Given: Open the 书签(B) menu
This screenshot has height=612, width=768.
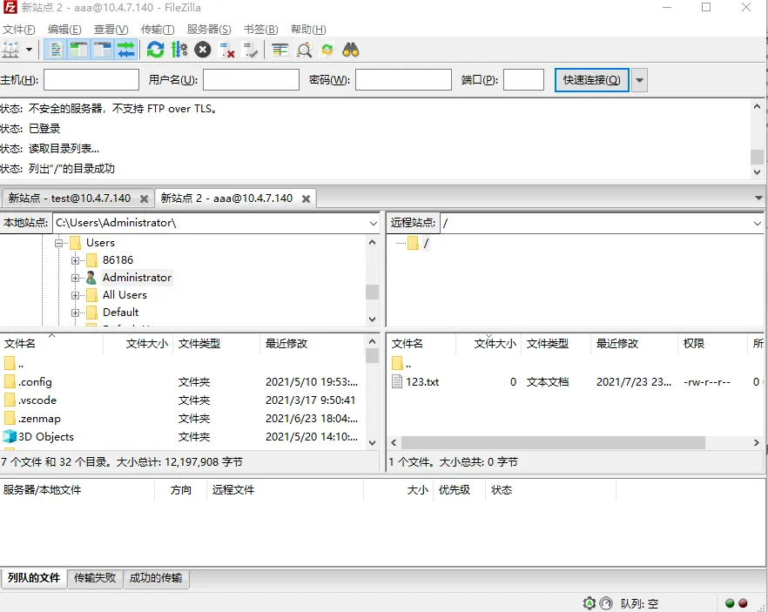Looking at the screenshot, I should pos(261,30).
